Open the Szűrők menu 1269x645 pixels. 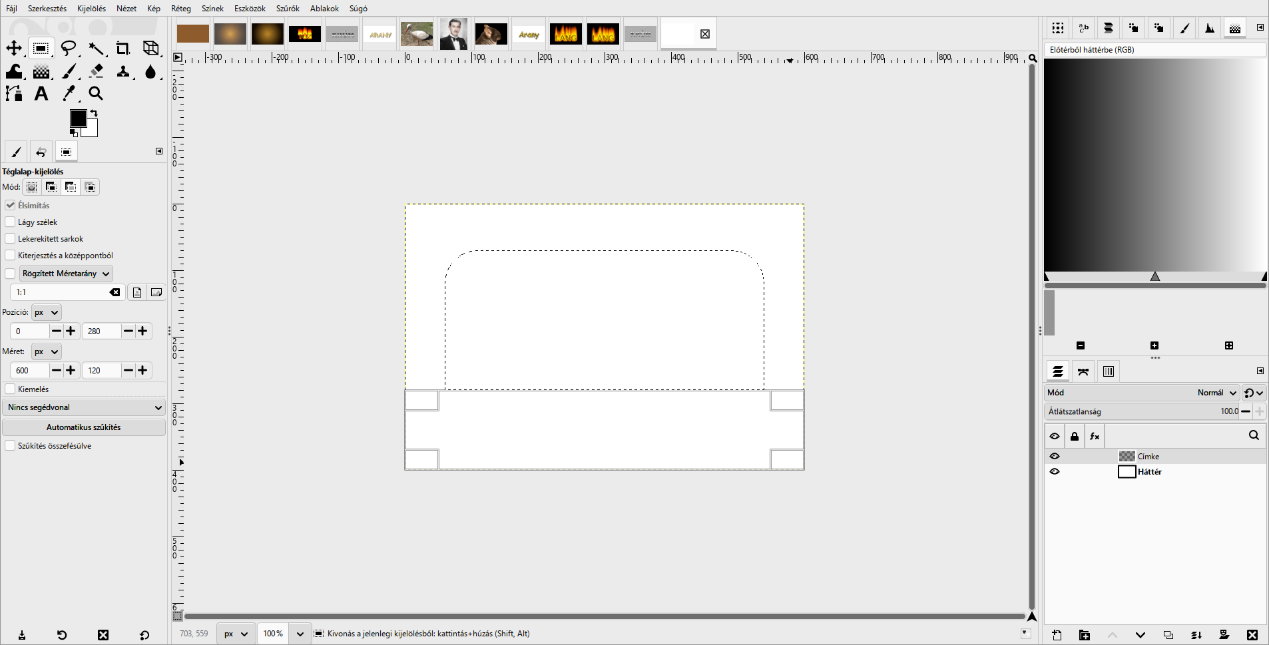[288, 9]
